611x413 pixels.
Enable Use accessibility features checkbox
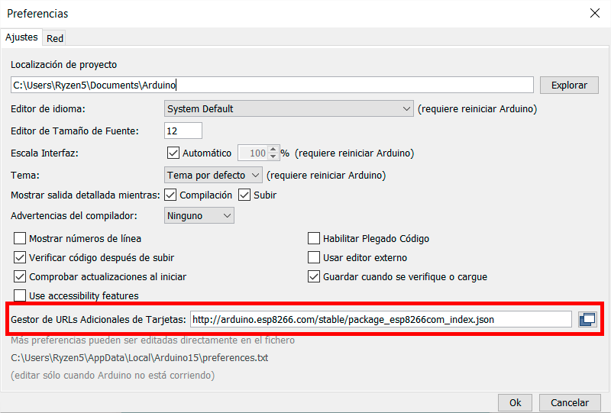point(20,295)
